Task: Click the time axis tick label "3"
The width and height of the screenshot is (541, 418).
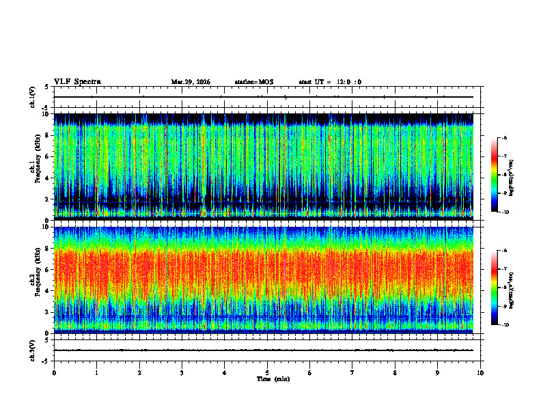Action: pos(182,373)
